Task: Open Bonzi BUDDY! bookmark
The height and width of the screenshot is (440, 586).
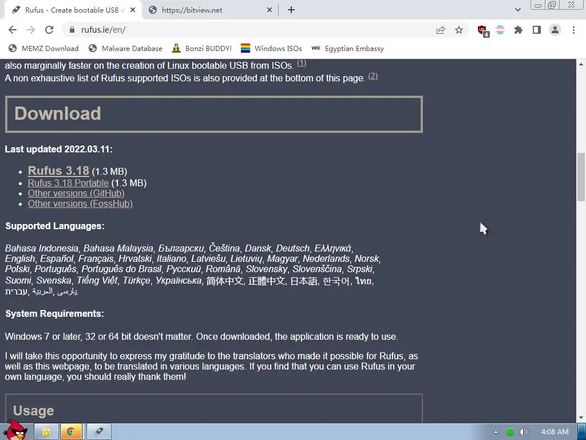Action: 202,48
